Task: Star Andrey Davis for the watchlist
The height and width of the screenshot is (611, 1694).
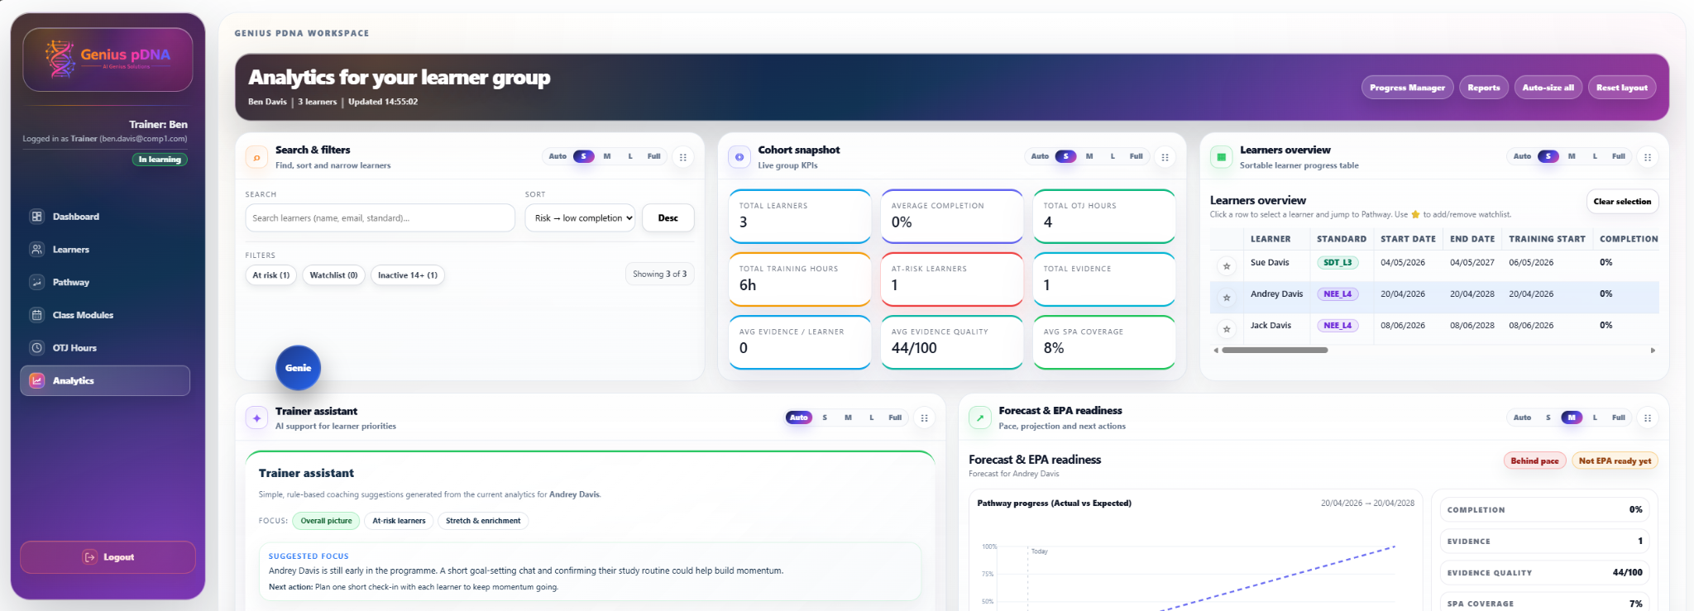Action: pyautogui.click(x=1227, y=298)
